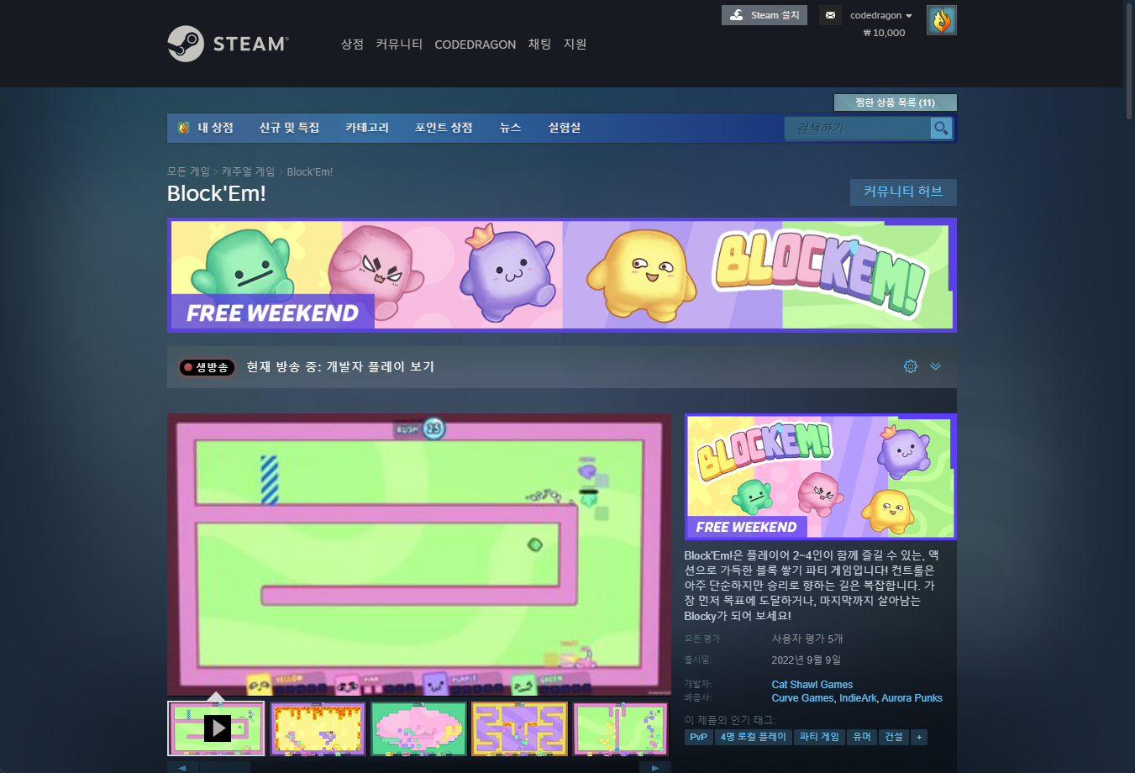Viewport: 1135px width, 773px height.
Task: Open the 뉴스 tab
Action: pyautogui.click(x=510, y=128)
